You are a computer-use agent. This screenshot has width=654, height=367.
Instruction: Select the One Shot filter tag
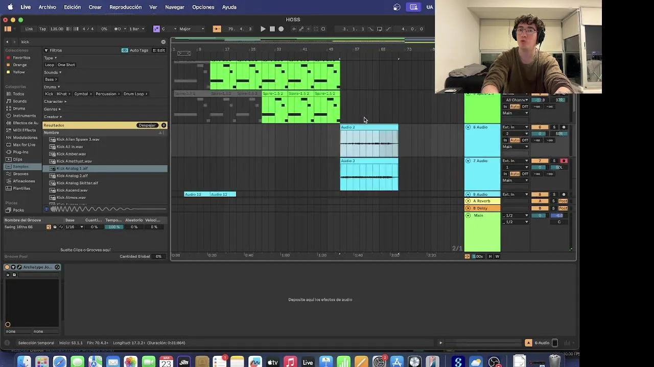66,65
